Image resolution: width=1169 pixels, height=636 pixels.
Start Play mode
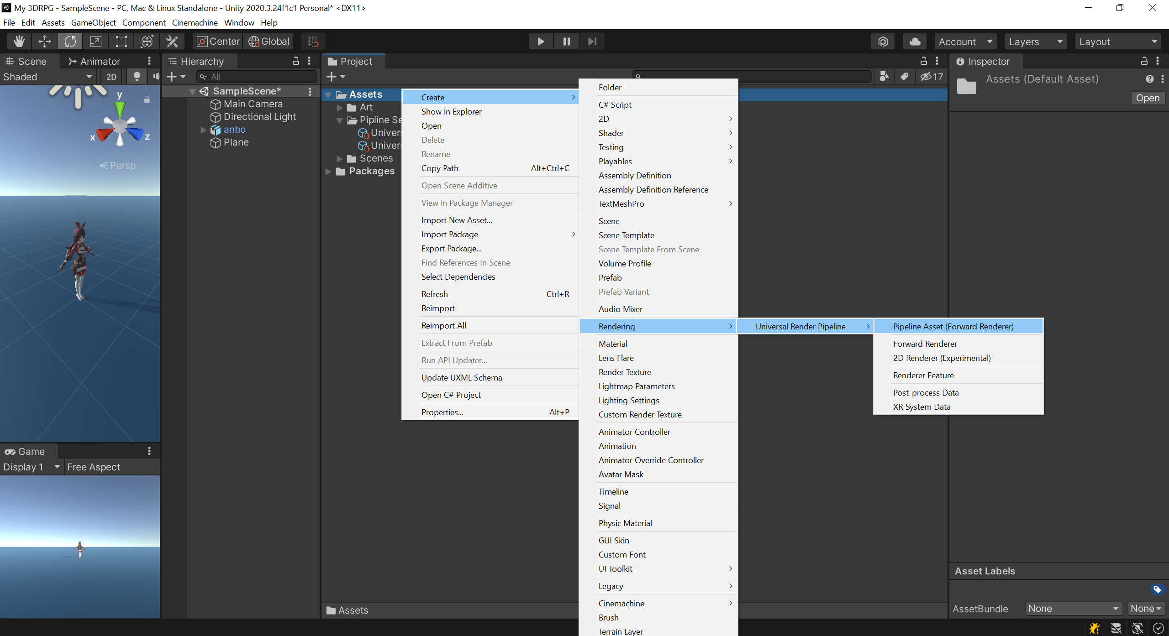pos(541,42)
